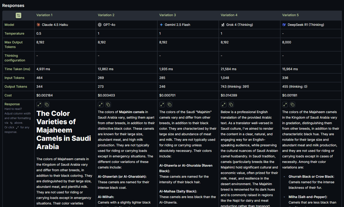Click the output tokens value 344
The image size is (344, 207).
[x=40, y=86]
